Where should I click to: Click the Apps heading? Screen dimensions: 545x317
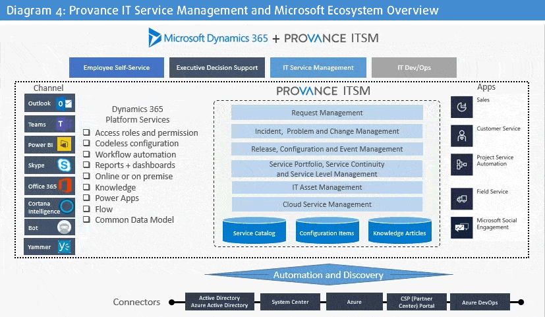pos(486,87)
